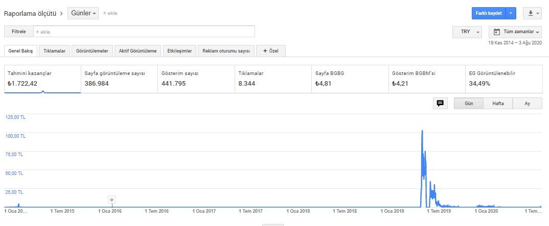
Task: Open the download report icon menu
Action: [532, 13]
